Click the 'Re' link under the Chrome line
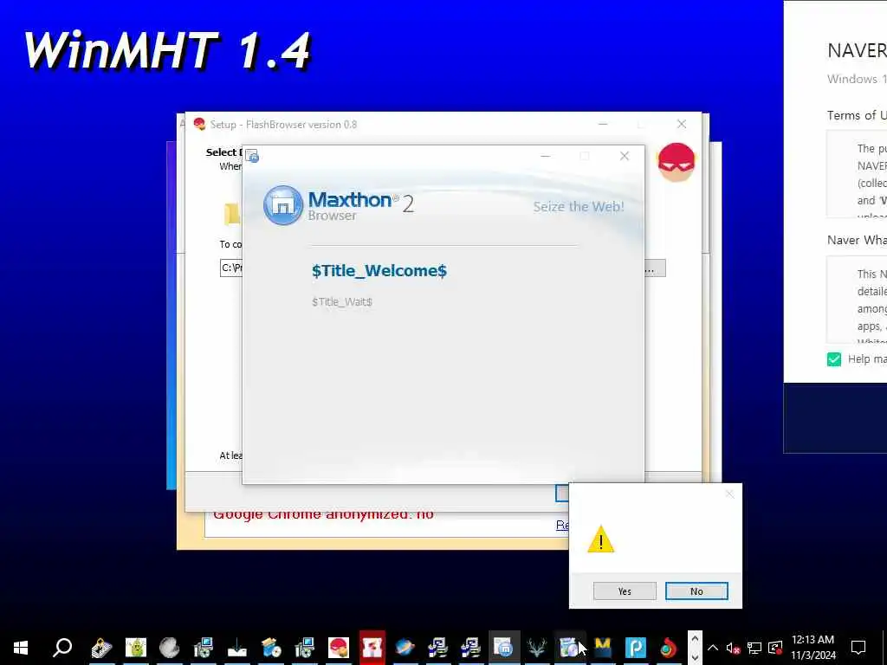This screenshot has width=887, height=665. click(x=562, y=526)
